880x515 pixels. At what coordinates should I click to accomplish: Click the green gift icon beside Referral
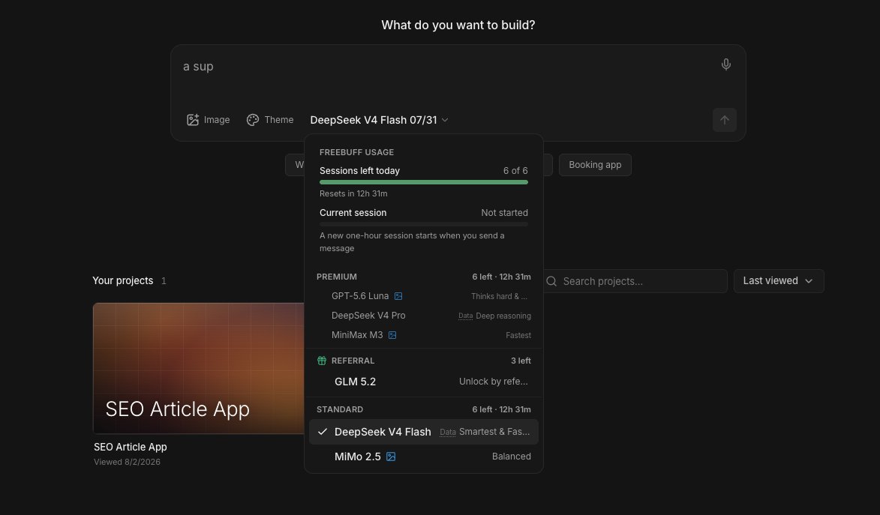(x=322, y=361)
